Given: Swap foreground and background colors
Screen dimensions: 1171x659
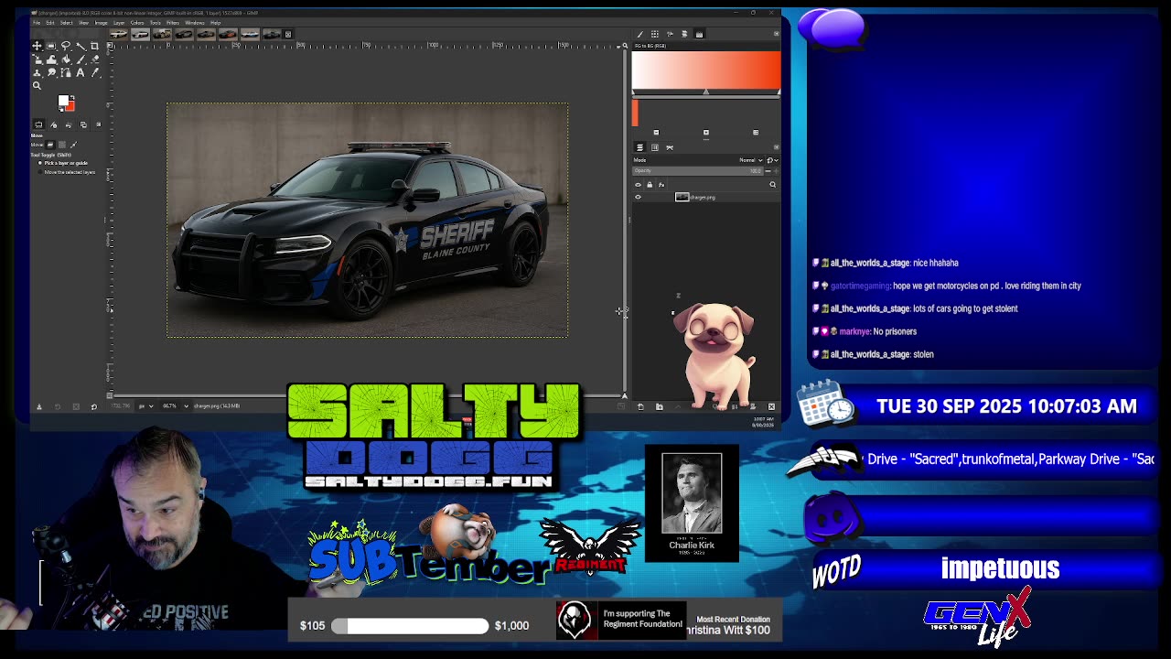Looking at the screenshot, I should coord(72,97).
